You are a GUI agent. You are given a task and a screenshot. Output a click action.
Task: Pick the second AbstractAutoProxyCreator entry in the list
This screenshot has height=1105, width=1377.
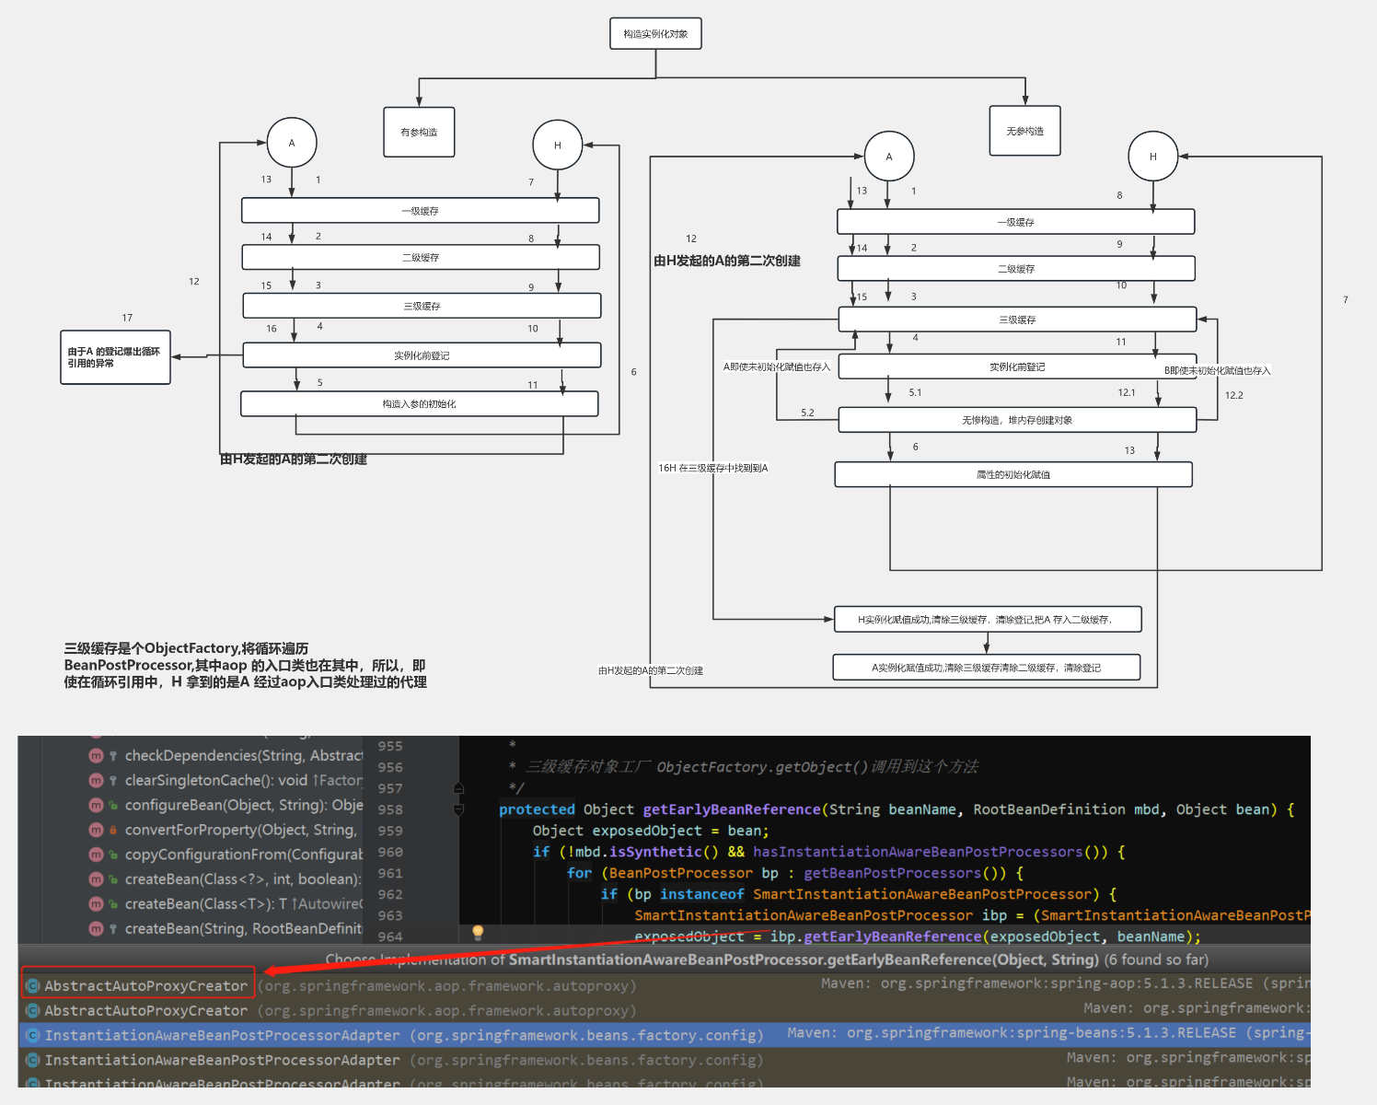(145, 1011)
